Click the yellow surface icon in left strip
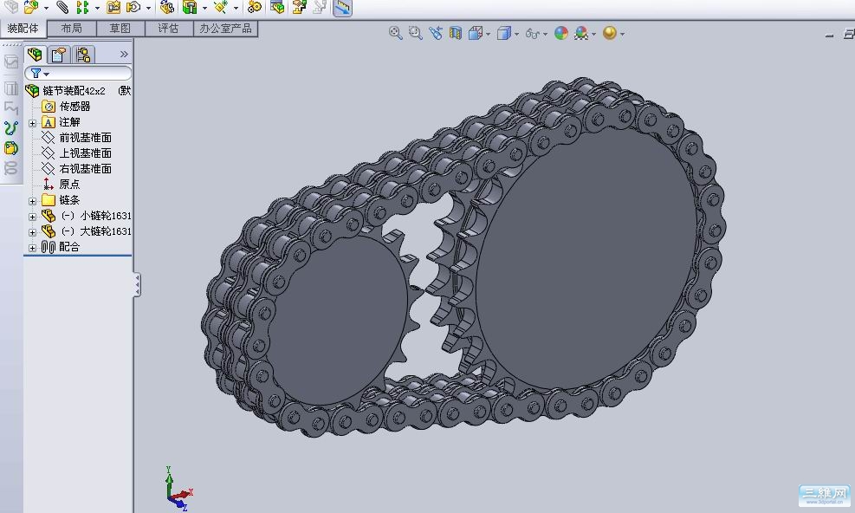Viewport: 855px width, 513px height. (x=11, y=148)
